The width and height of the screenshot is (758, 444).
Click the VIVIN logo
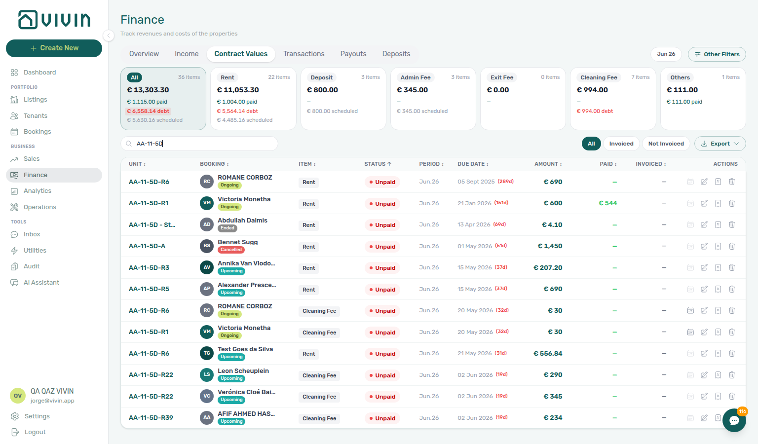54,20
